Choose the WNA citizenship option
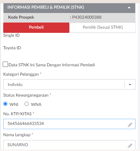Screen dimensions: 140x151 click(x=26, y=104)
